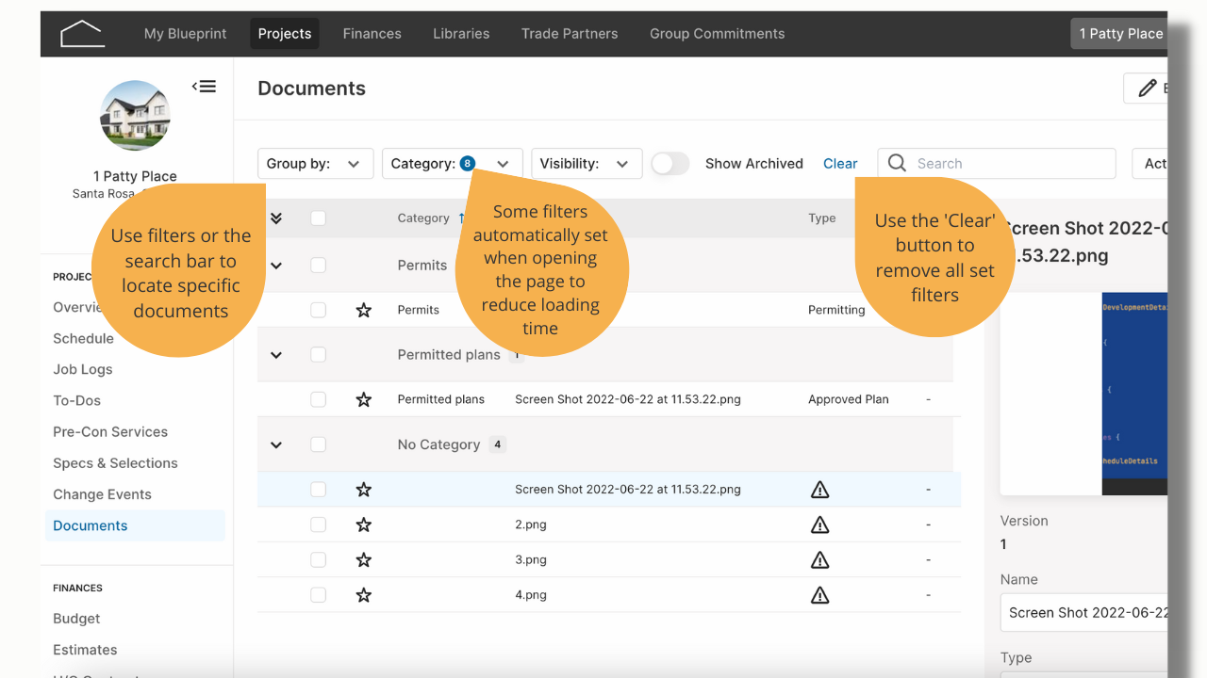Click the house logo icon in top bar
Image resolution: width=1207 pixels, height=678 pixels.
point(82,34)
